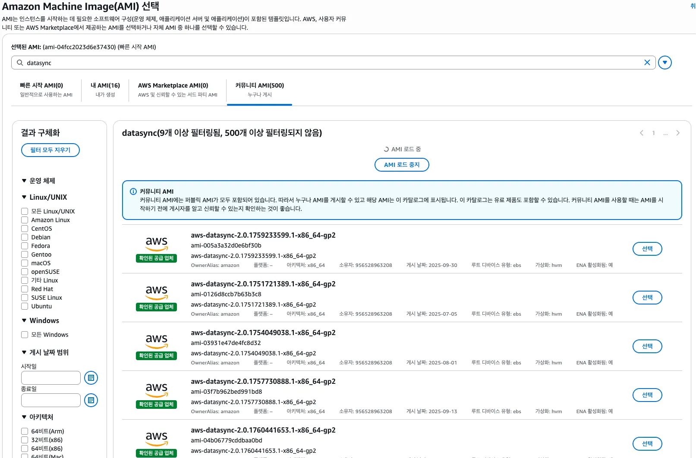This screenshot has width=696, height=458.
Task: Clear the datasync search text
Action: point(647,63)
